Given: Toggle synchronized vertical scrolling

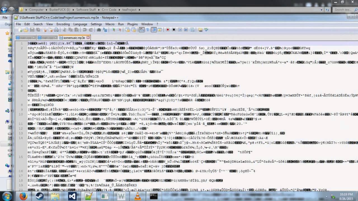Looking at the screenshot, I should coord(128,30).
